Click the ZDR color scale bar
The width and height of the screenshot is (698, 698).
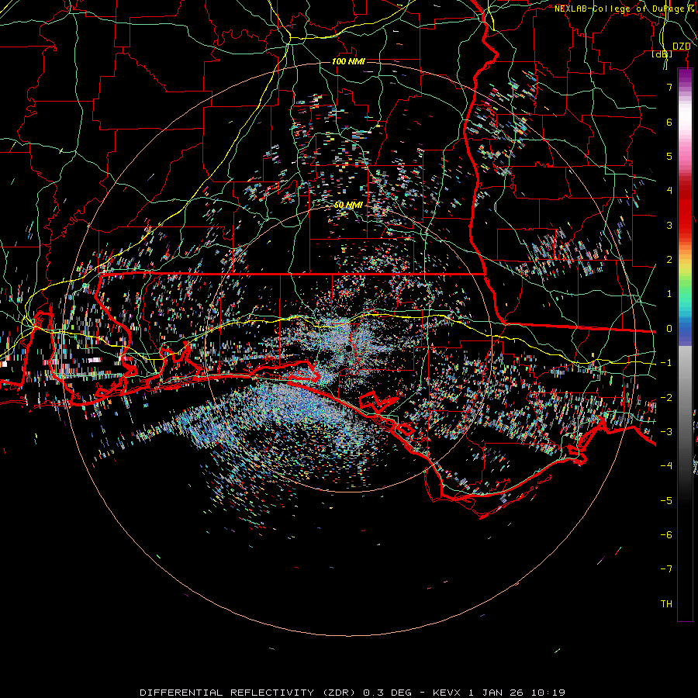coord(685,345)
